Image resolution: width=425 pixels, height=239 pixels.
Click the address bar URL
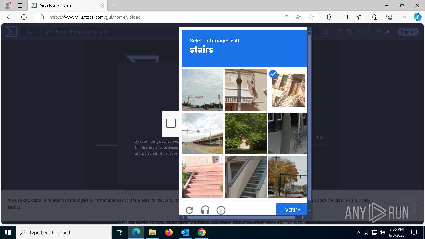pyautogui.click(x=95, y=17)
